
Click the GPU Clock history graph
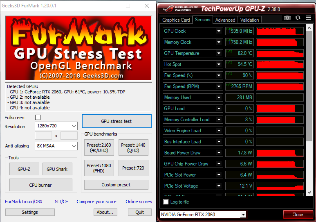pyautogui.click(x=280, y=31)
